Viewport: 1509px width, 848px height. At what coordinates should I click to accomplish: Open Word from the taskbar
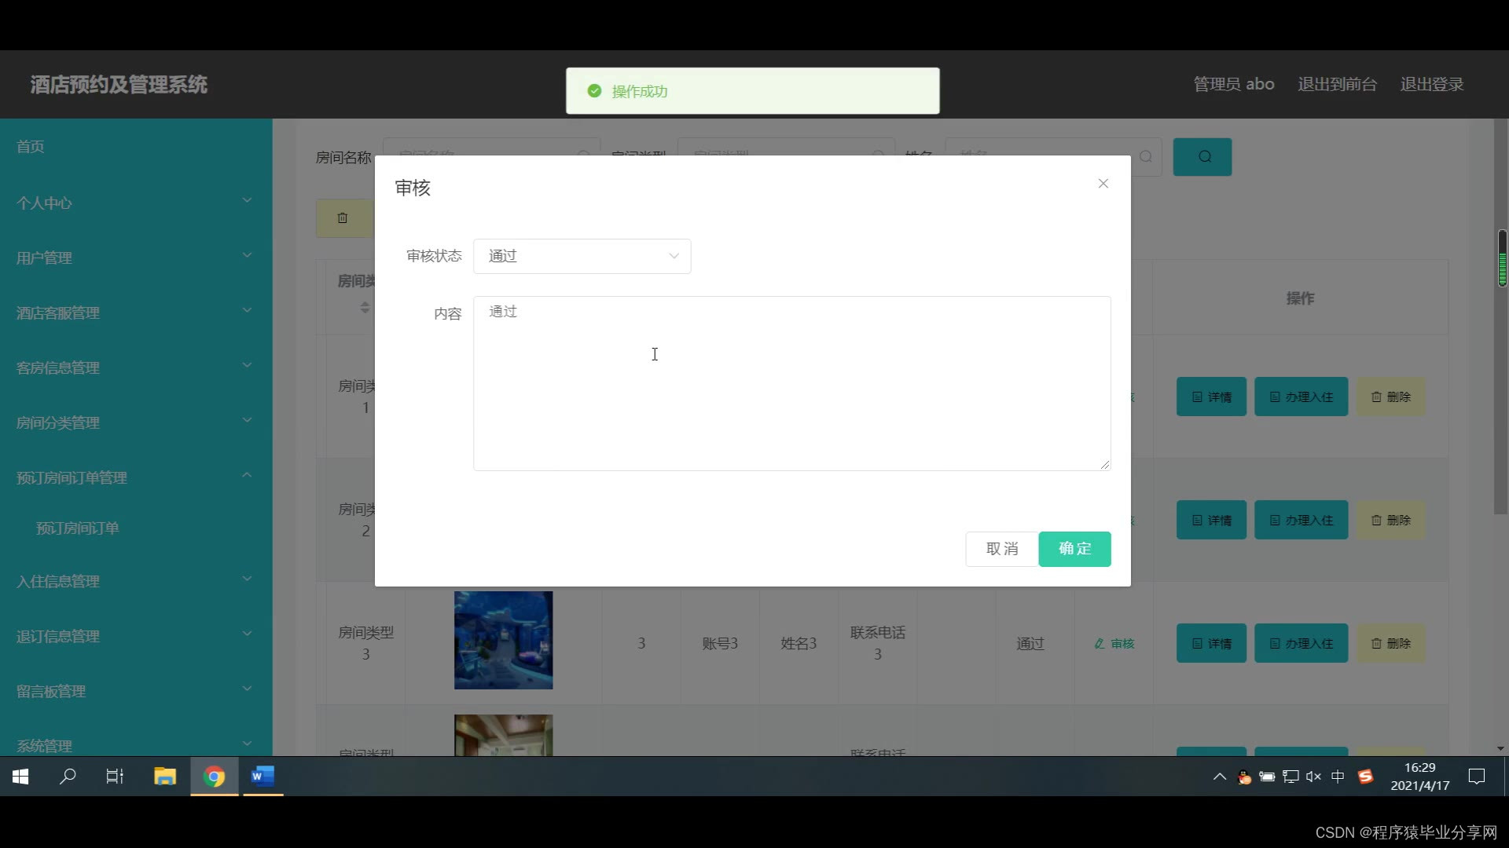(263, 777)
